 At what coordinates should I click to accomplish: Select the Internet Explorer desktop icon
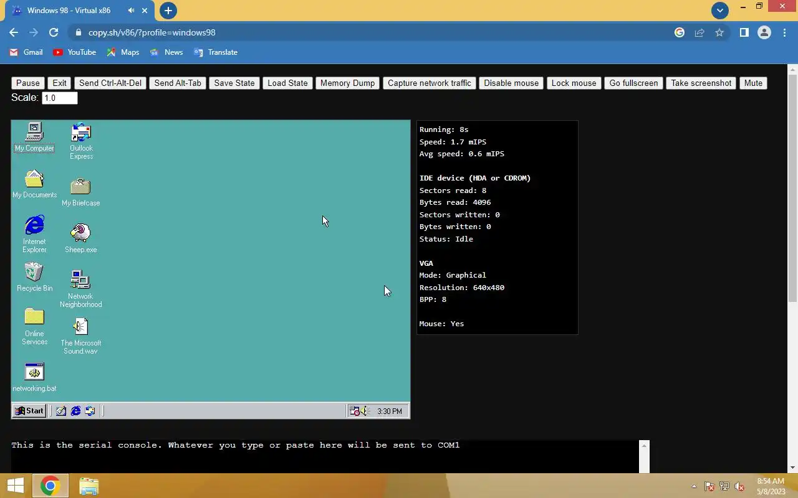pyautogui.click(x=34, y=235)
